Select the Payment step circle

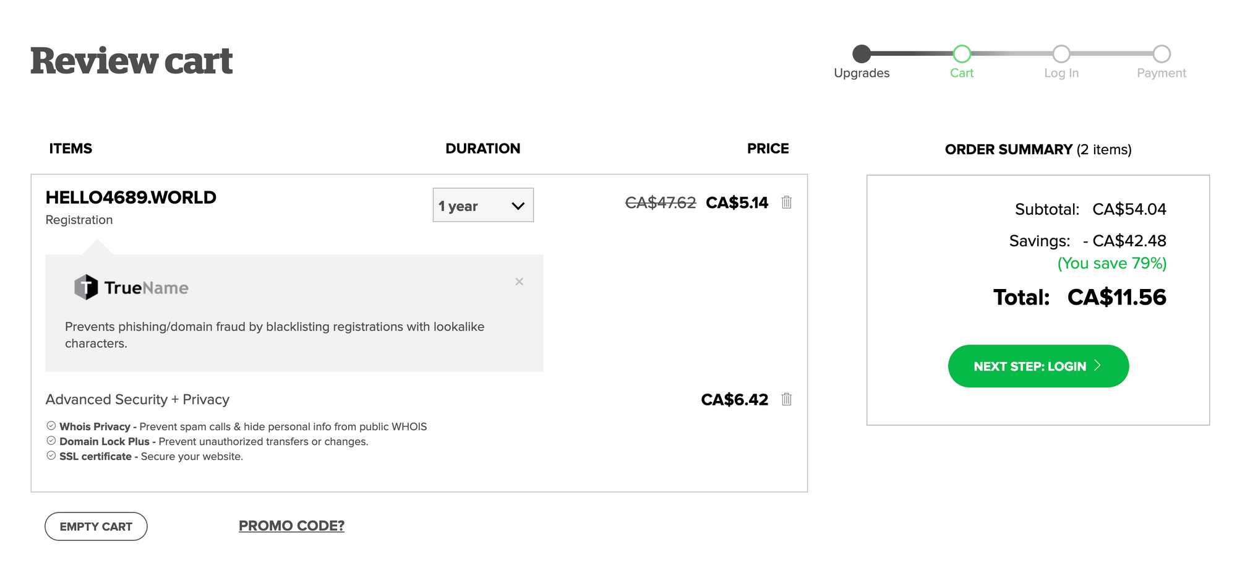1162,54
